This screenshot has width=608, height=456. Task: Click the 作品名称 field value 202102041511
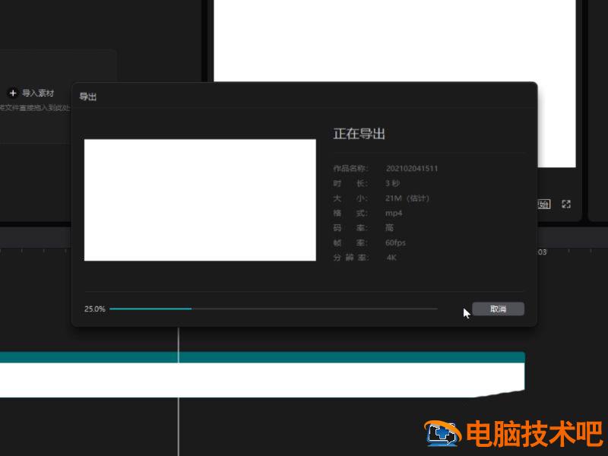414,168
